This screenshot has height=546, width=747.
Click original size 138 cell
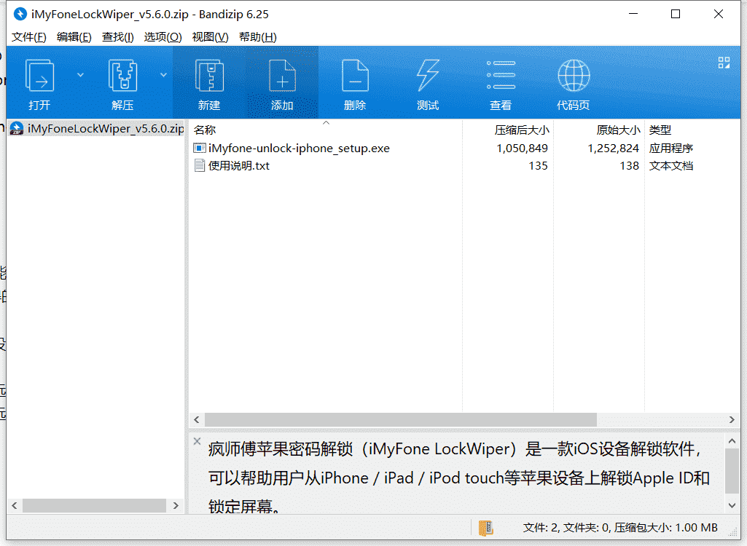[630, 166]
